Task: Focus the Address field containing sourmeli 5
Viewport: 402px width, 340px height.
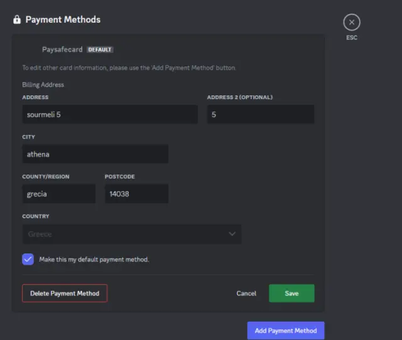Action: coord(110,114)
